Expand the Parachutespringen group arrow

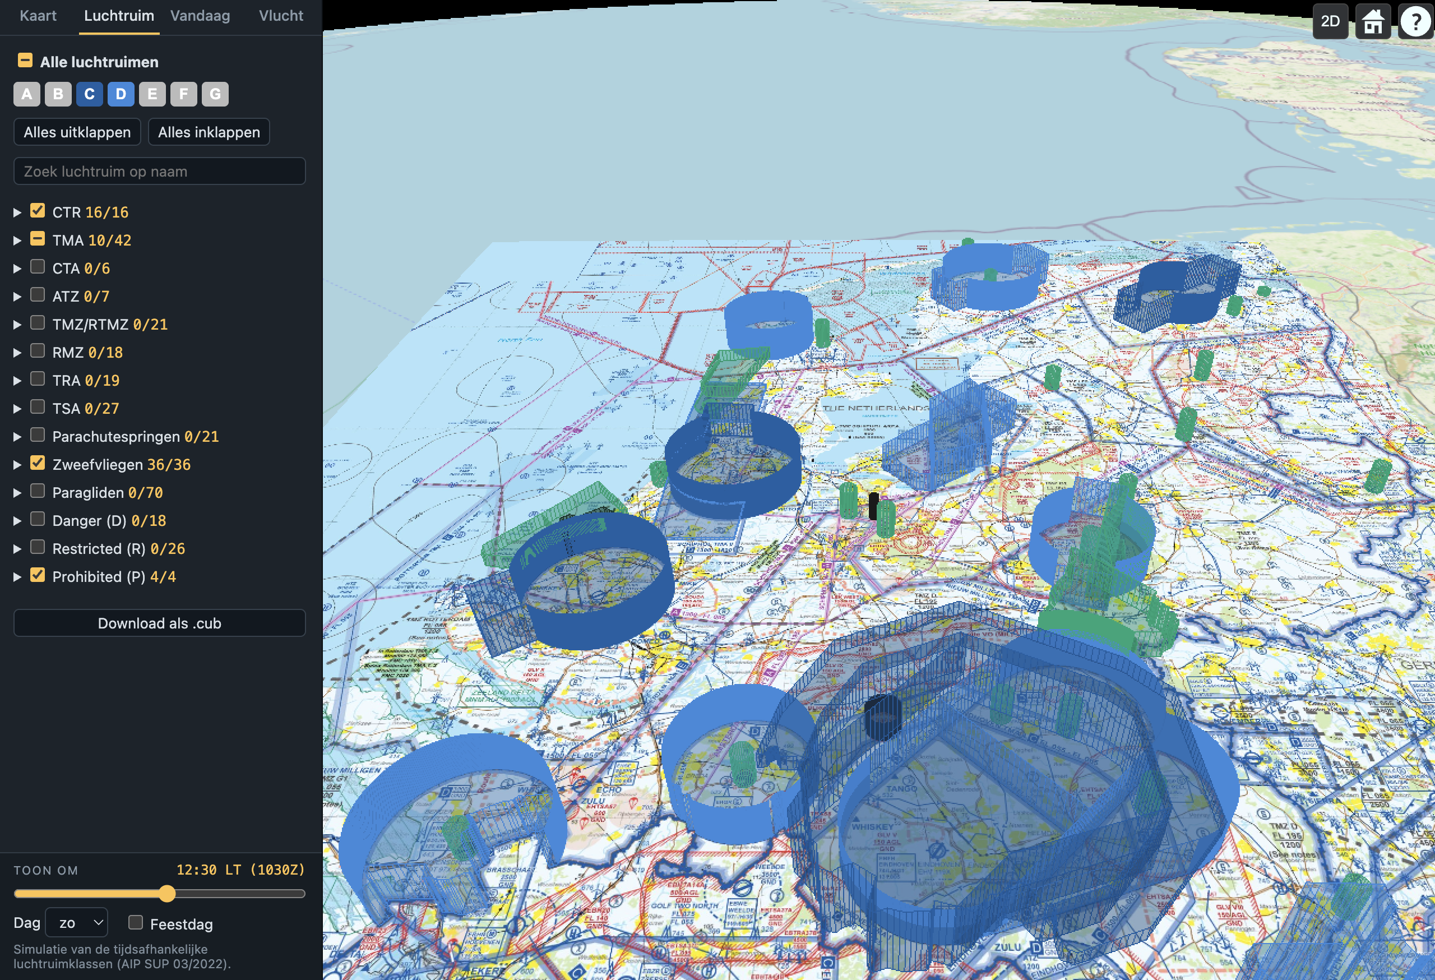pos(17,437)
